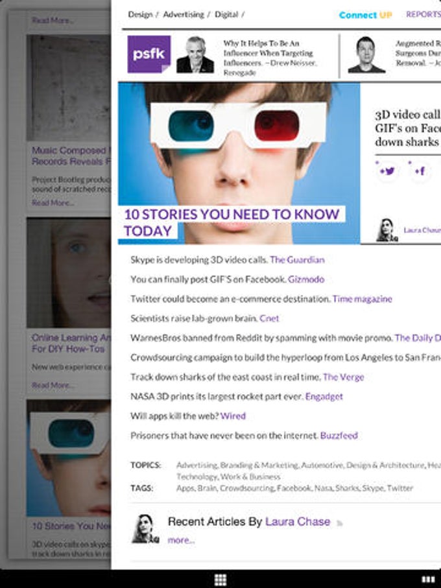Click the second author's portrait in the header

[366, 54]
